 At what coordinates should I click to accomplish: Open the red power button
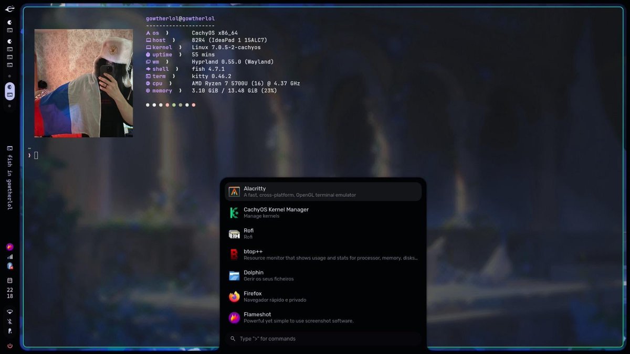(x=9, y=346)
